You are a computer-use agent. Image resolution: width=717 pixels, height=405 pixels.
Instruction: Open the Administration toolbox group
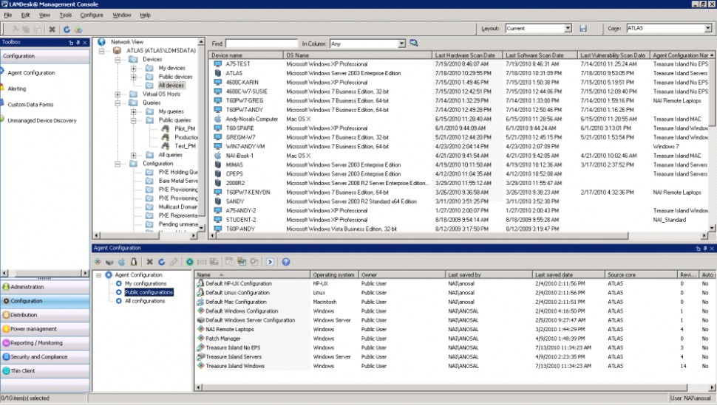[x=45, y=287]
